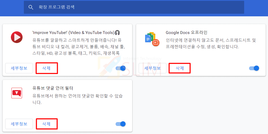Click the 유튜브 댓글 언어 필터 extension icon

pyautogui.click(x=17, y=93)
